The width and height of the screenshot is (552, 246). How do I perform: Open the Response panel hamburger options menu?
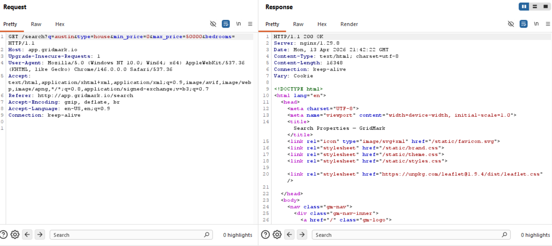click(548, 24)
